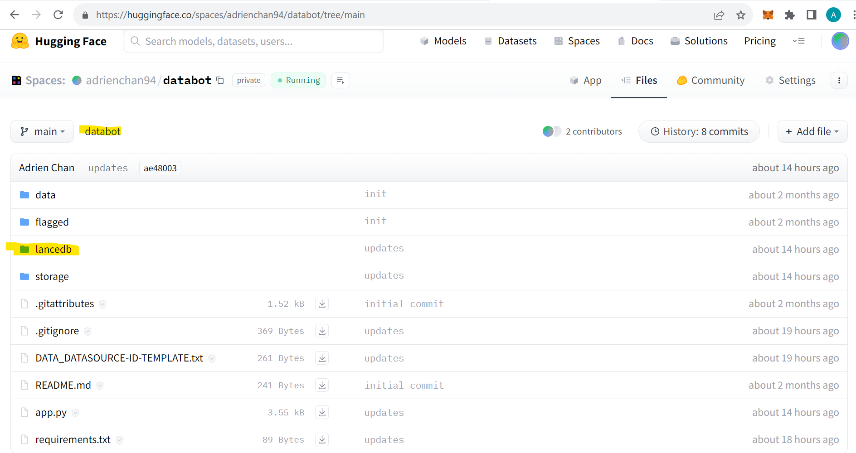The width and height of the screenshot is (856, 453).
Task: Go to Datasets in the navbar
Action: coord(510,41)
